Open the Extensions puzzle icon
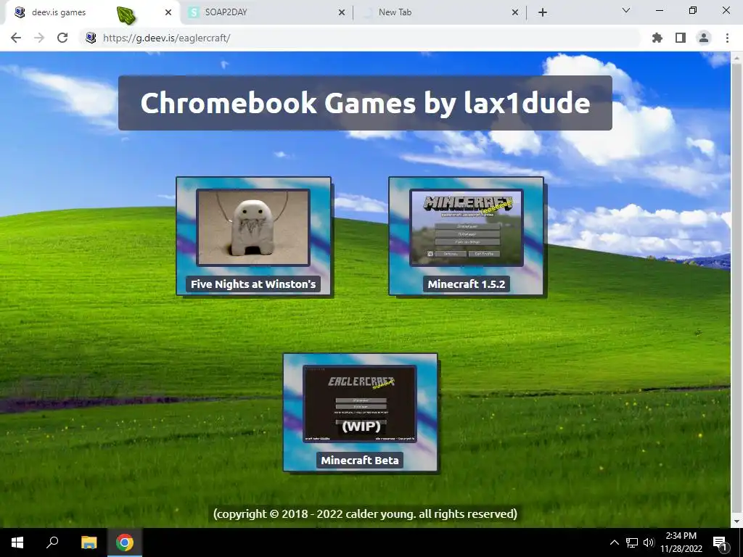743x557 pixels. click(x=657, y=38)
